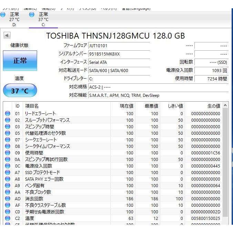Click the serial number field 951B515MK8XX
The width and height of the screenshot is (233, 233).
tap(119, 54)
